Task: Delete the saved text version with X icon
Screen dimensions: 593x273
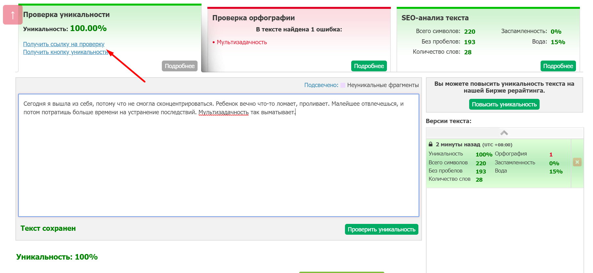Action: point(577,162)
